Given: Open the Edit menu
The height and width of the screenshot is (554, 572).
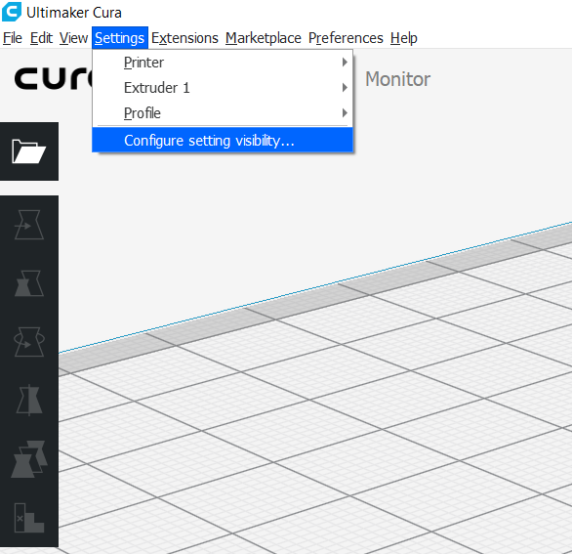Looking at the screenshot, I should pos(41,38).
